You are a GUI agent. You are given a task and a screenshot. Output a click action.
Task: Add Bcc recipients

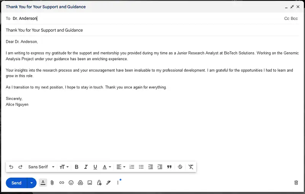[294, 18]
